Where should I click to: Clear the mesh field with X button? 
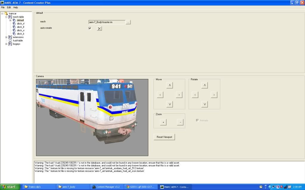pos(99,28)
